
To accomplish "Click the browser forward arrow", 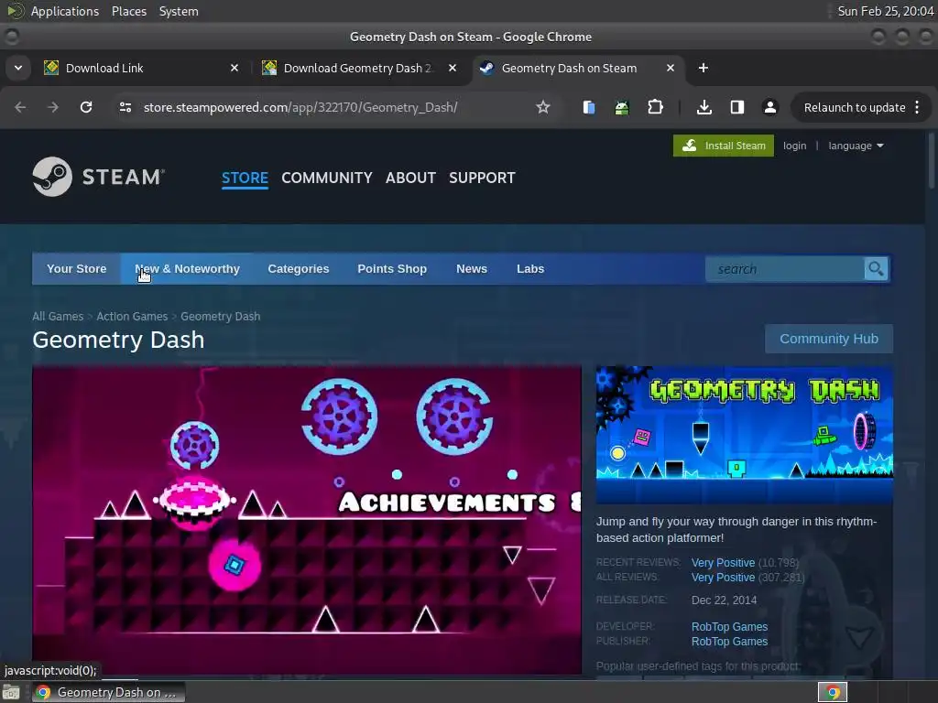I will click(53, 107).
